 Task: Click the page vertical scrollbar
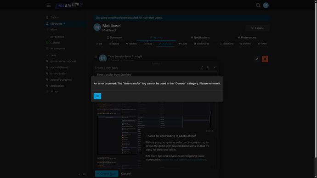tap(316, 79)
